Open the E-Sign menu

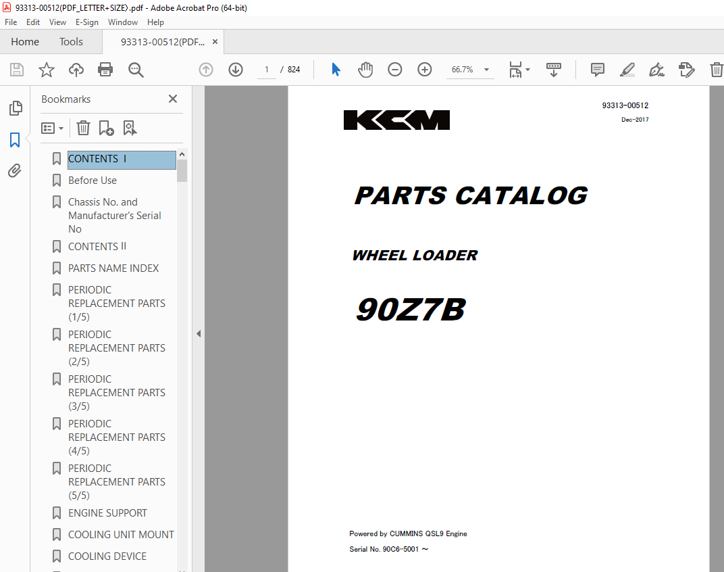87,22
